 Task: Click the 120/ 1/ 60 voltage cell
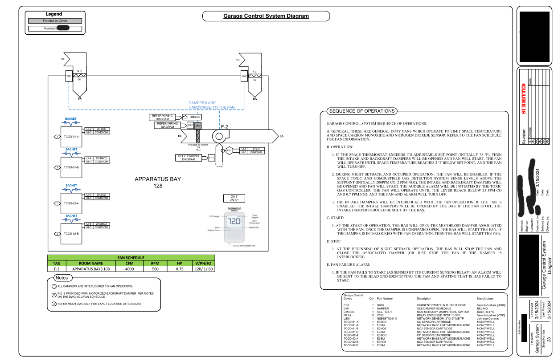pos(204,269)
